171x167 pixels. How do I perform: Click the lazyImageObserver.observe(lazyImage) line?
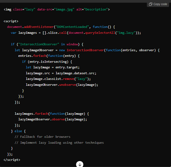click(x=53, y=120)
